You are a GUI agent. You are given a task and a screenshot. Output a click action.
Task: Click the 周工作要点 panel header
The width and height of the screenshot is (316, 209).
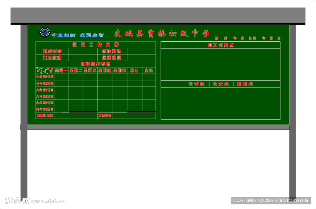pos(220,45)
